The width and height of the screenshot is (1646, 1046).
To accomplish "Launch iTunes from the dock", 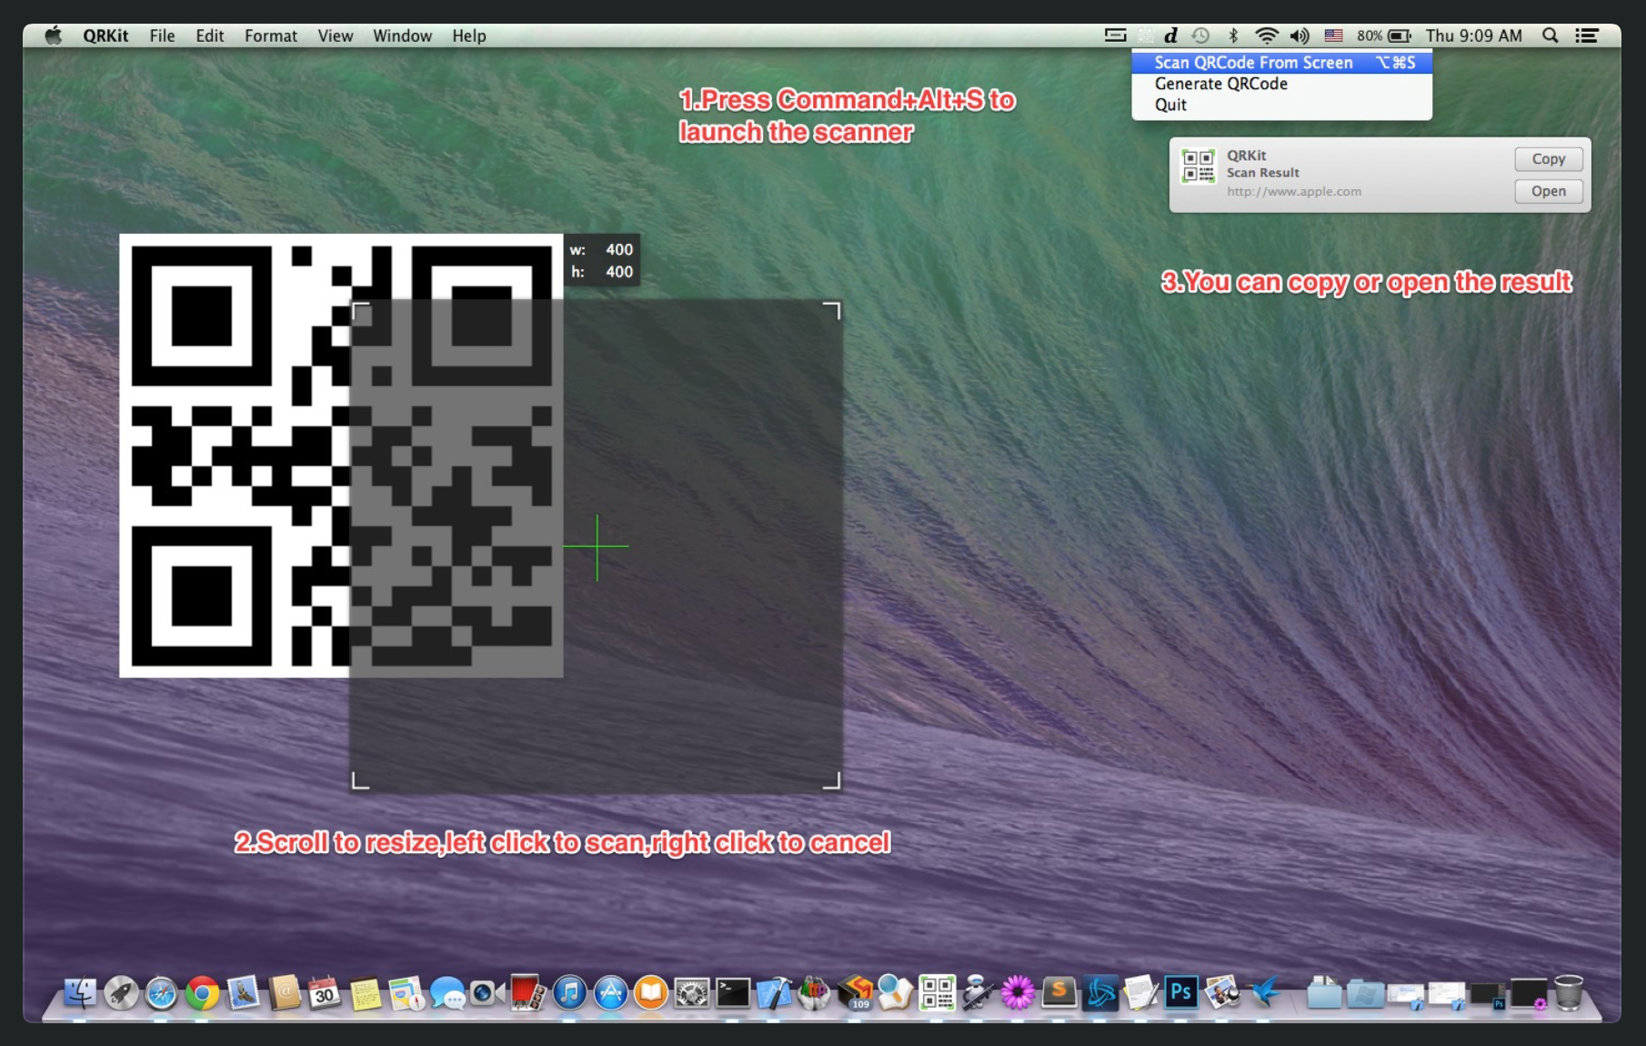I will 569,992.
